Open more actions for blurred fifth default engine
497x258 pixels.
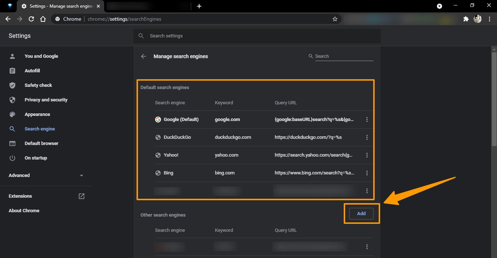[367, 191]
